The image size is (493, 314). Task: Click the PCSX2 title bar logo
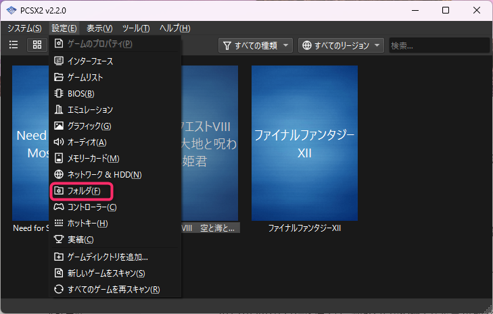coord(11,10)
